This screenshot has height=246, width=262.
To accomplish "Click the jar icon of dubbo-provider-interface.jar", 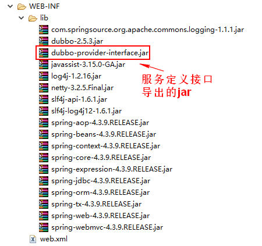I will [x=44, y=53].
